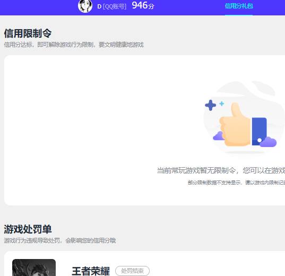The width and height of the screenshot is (285, 276).
Task: View the 946分 credit score
Action: [143, 5]
